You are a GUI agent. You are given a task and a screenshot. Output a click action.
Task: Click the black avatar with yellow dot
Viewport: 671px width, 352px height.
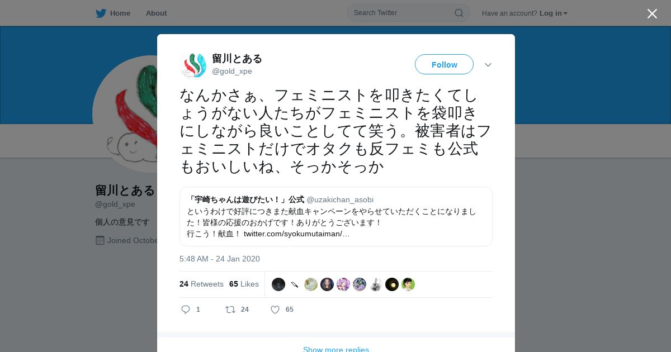click(392, 284)
